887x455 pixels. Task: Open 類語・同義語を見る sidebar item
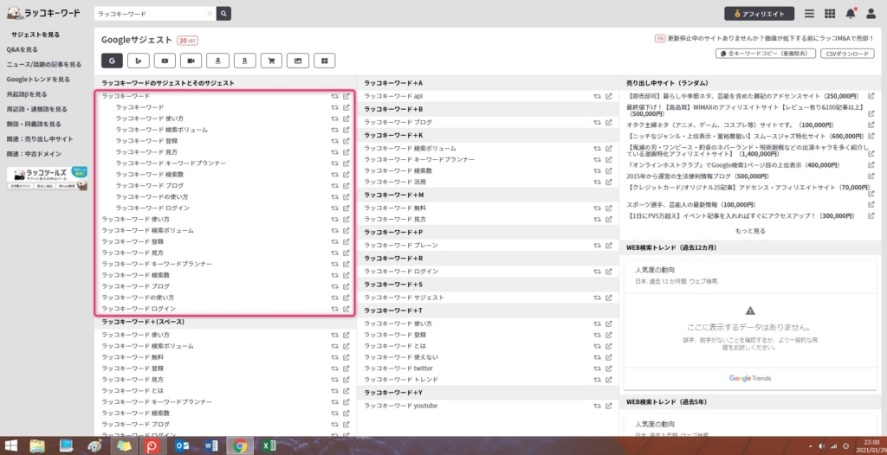click(x=34, y=124)
